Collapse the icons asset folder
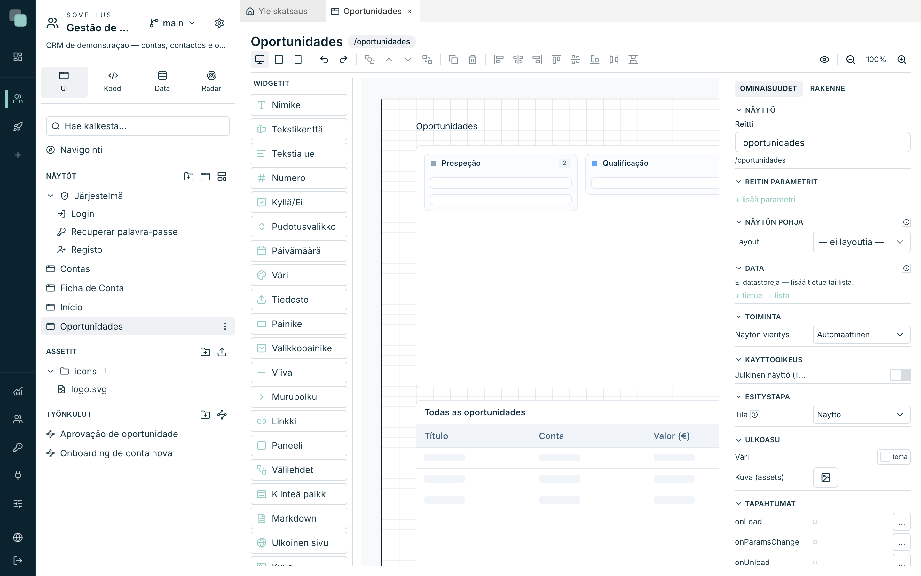Image resolution: width=921 pixels, height=576 pixels. (51, 371)
